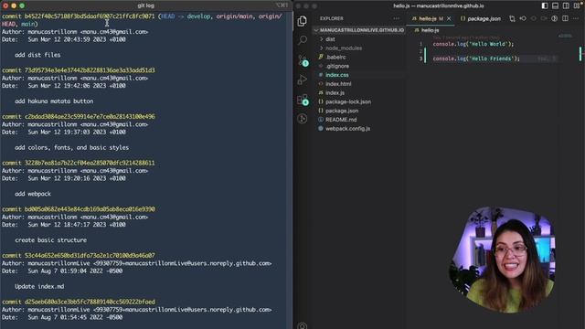Click the 'create basic structure' commit message
The width and height of the screenshot is (585, 329).
[51, 240]
